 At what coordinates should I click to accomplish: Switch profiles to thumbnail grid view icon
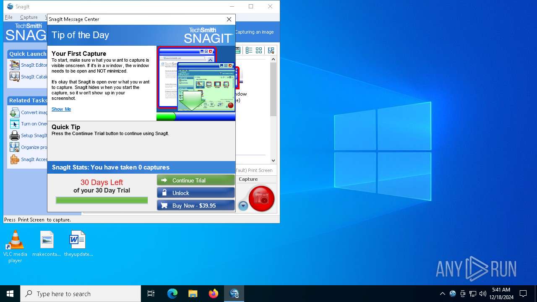click(x=259, y=50)
